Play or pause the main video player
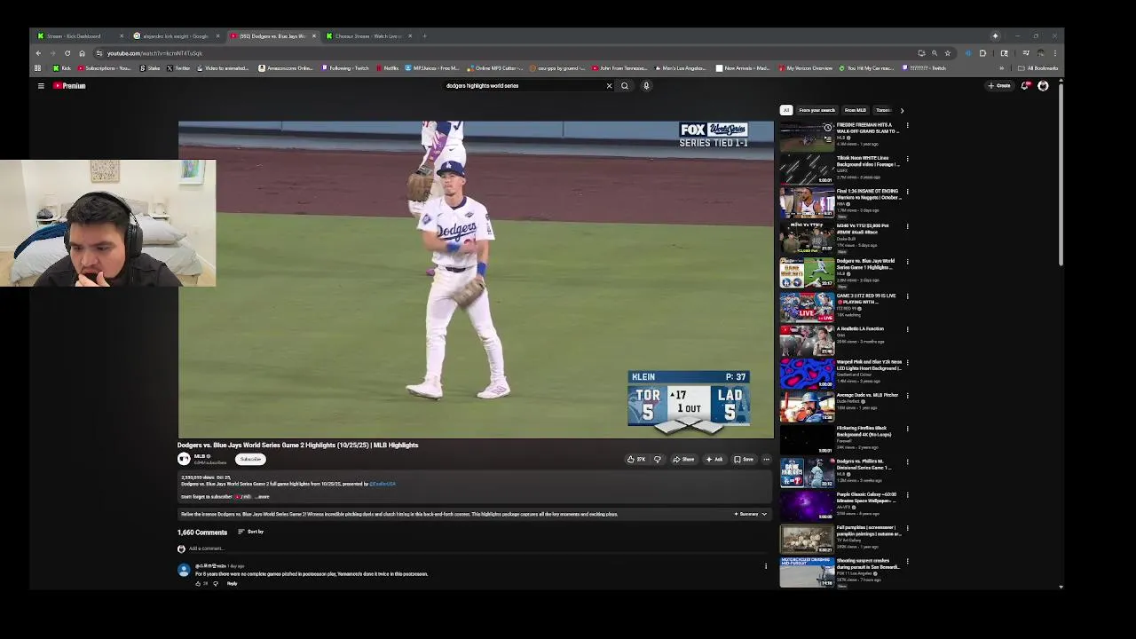This screenshot has width=1136, height=639. (476, 280)
